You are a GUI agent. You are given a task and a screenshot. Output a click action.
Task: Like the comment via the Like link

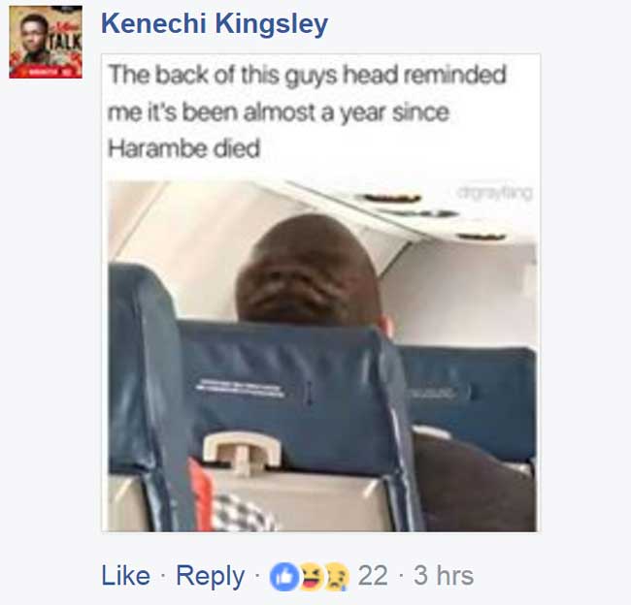(125, 576)
